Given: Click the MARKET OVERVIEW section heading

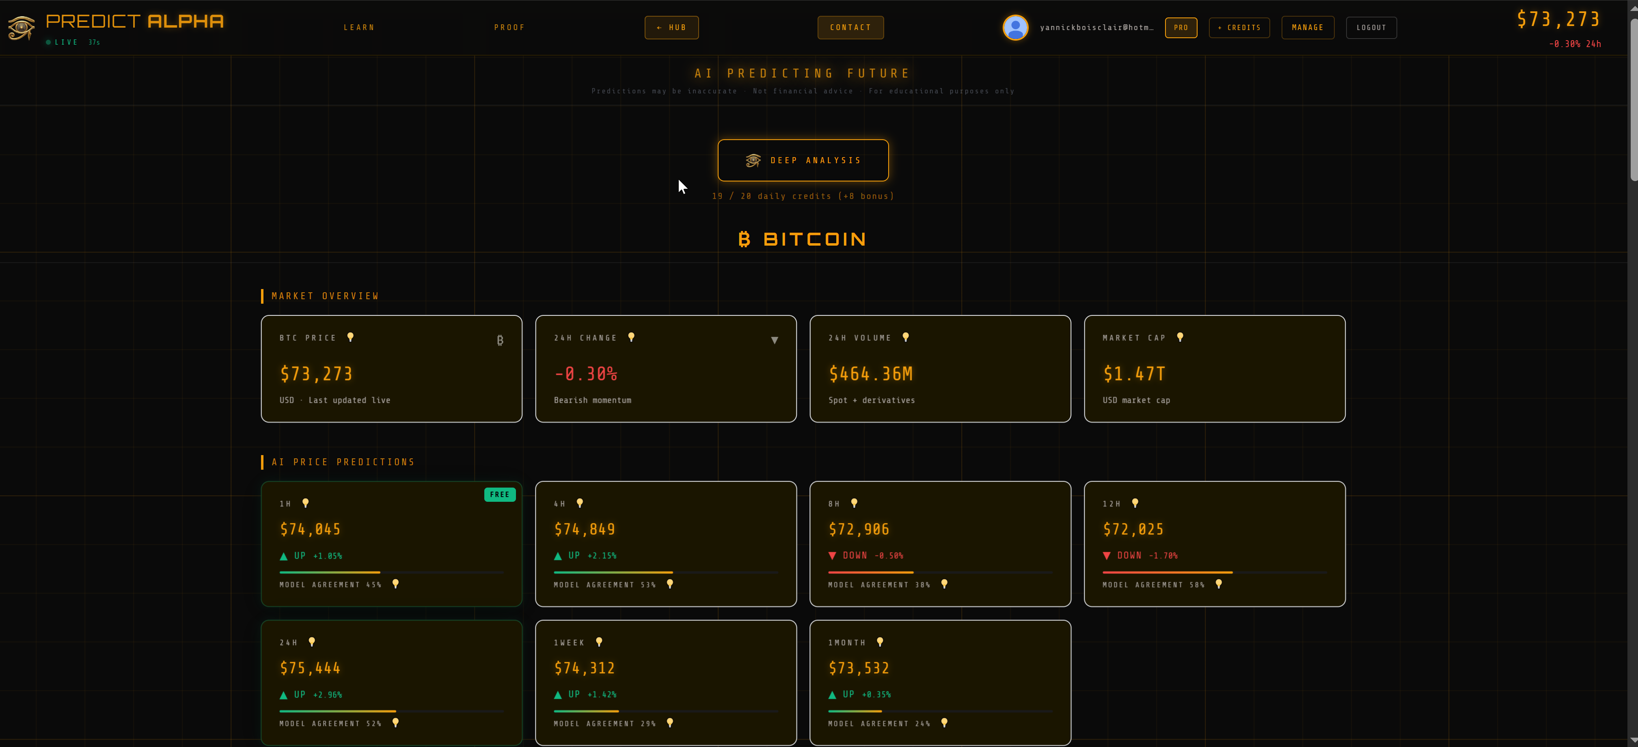Looking at the screenshot, I should click(x=325, y=296).
